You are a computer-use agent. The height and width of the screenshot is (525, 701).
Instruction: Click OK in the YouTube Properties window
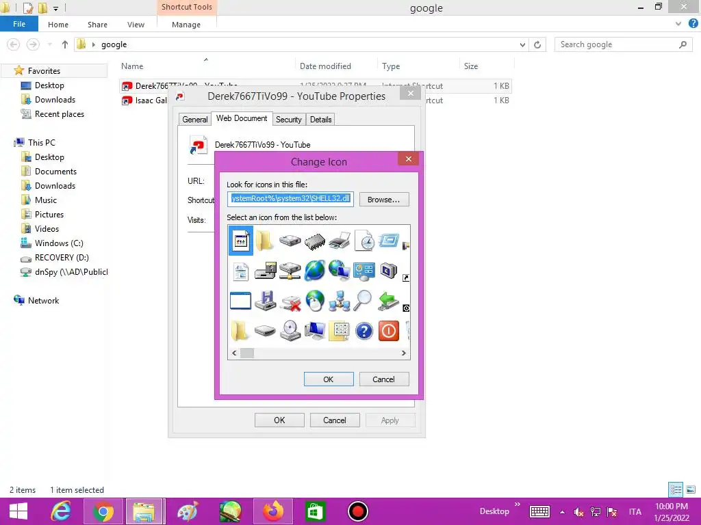tap(279, 420)
